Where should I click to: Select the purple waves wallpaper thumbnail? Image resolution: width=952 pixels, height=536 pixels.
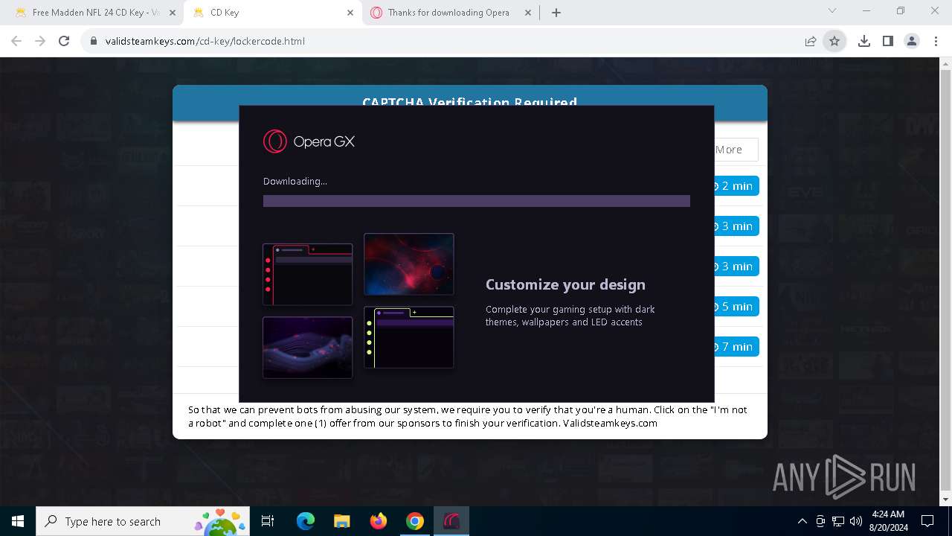(x=307, y=348)
